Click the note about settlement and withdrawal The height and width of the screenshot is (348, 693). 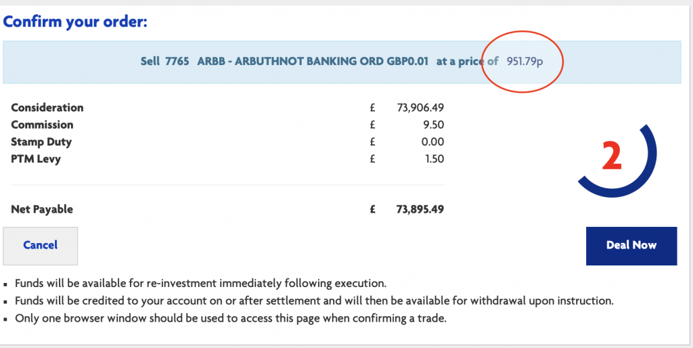pyautogui.click(x=314, y=301)
